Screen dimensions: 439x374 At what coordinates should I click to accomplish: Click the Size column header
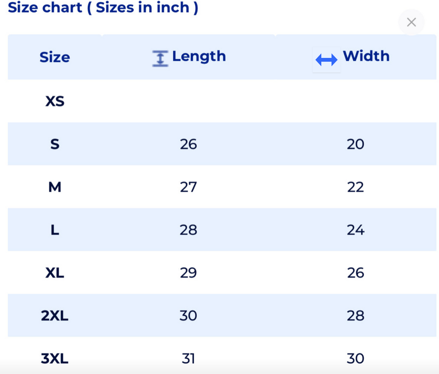[x=54, y=57]
